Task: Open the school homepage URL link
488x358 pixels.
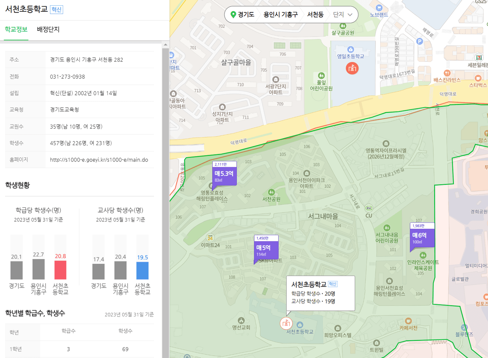Action: (x=99, y=160)
